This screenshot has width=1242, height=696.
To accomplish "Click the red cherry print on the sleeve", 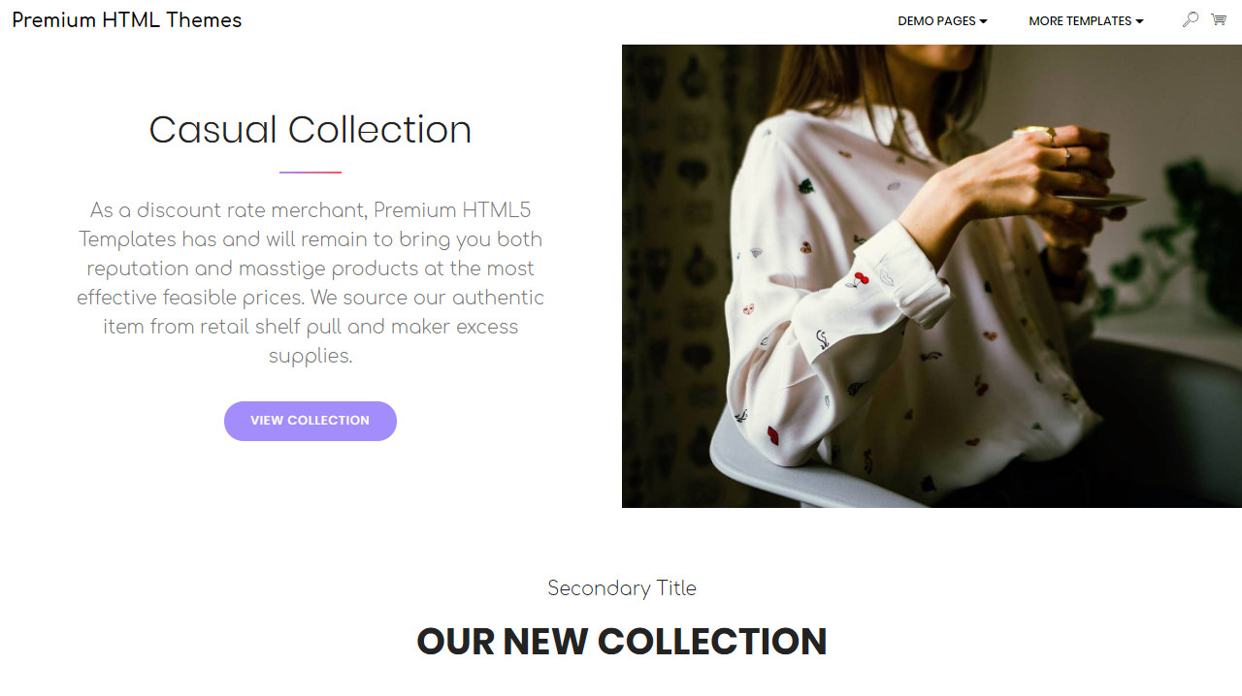I will point(857,279).
